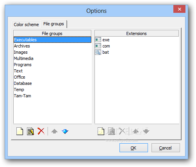Select the Archives group
The height and width of the screenshot is (167, 196).
(52, 46)
